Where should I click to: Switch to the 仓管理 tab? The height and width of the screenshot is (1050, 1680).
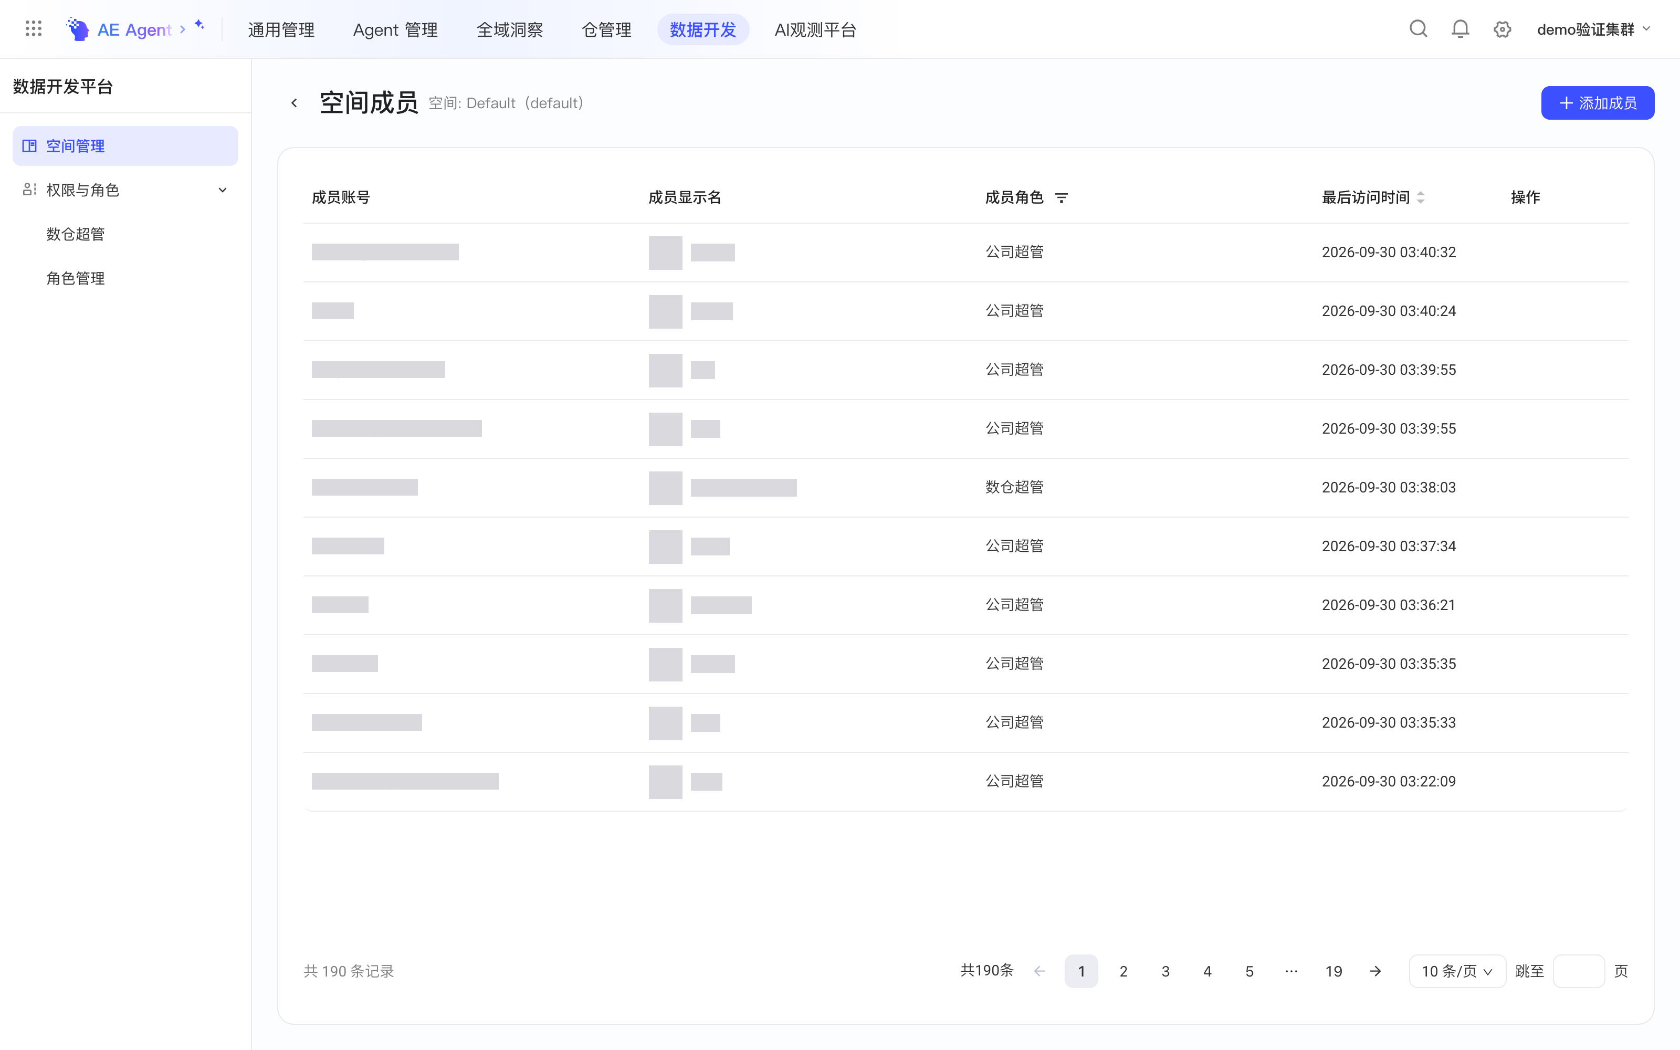point(606,30)
